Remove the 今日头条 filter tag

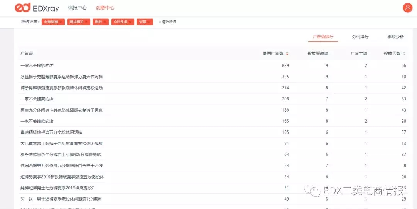click(131, 22)
